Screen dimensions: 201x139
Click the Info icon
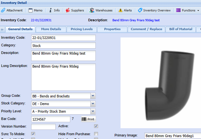(51, 10)
